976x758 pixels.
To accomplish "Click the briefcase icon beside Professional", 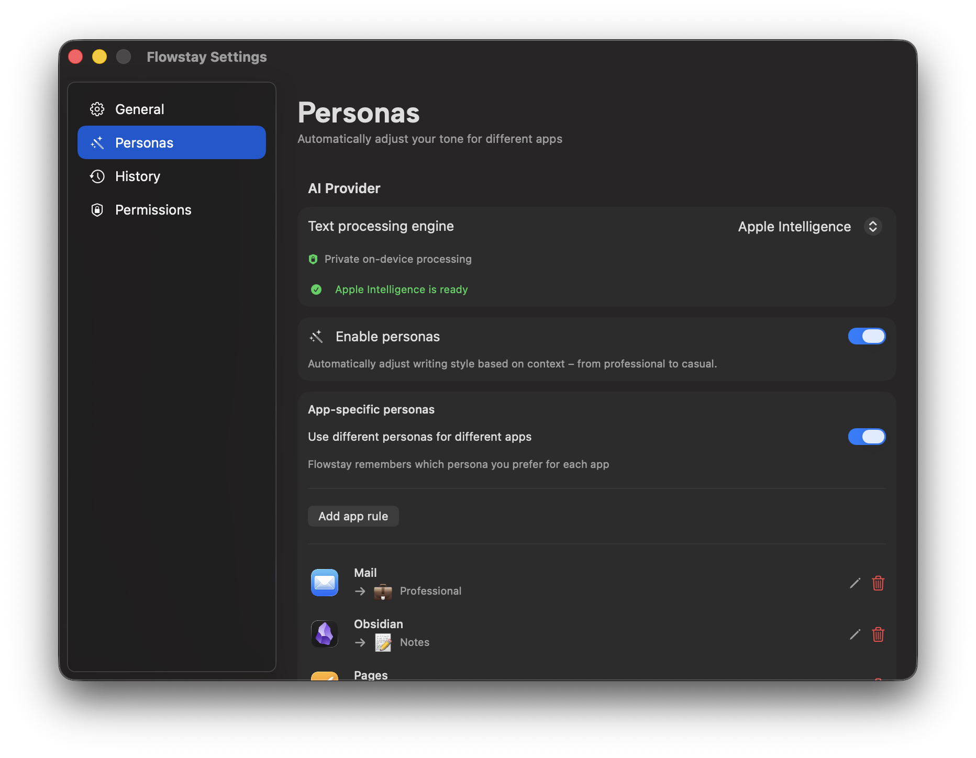I will (x=384, y=591).
